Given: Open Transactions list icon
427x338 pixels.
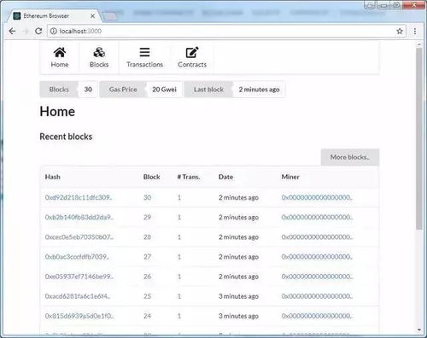Looking at the screenshot, I should tap(144, 52).
